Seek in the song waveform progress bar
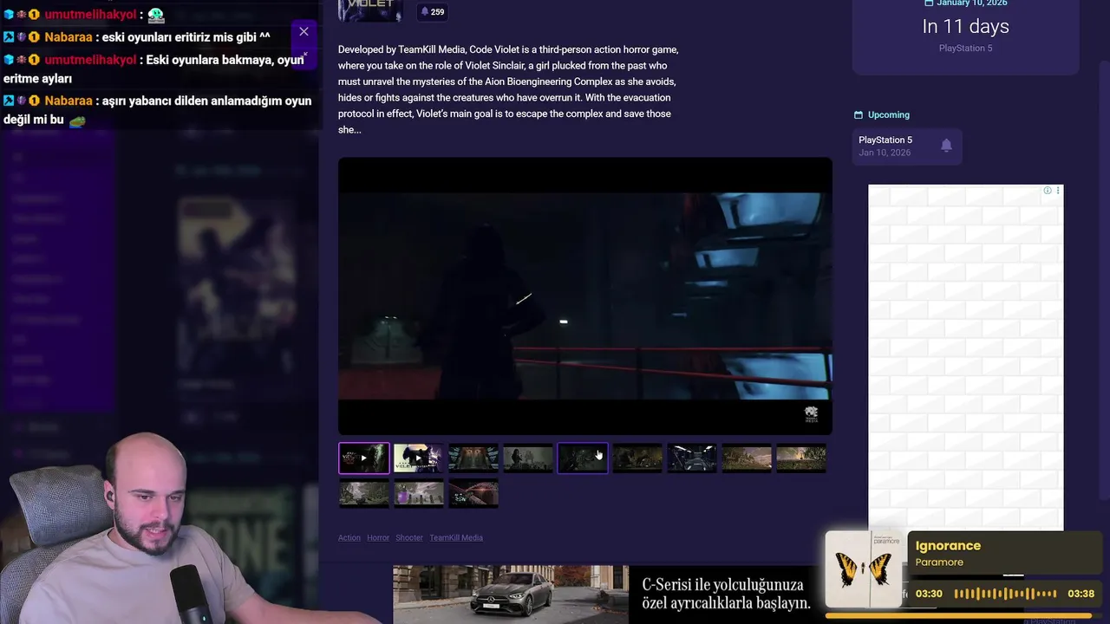Image resolution: width=1110 pixels, height=624 pixels. click(x=1005, y=594)
